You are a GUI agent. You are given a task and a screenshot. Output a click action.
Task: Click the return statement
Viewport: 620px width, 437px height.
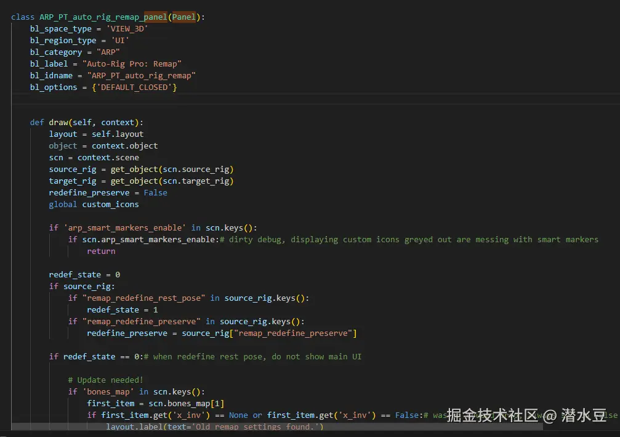point(101,251)
